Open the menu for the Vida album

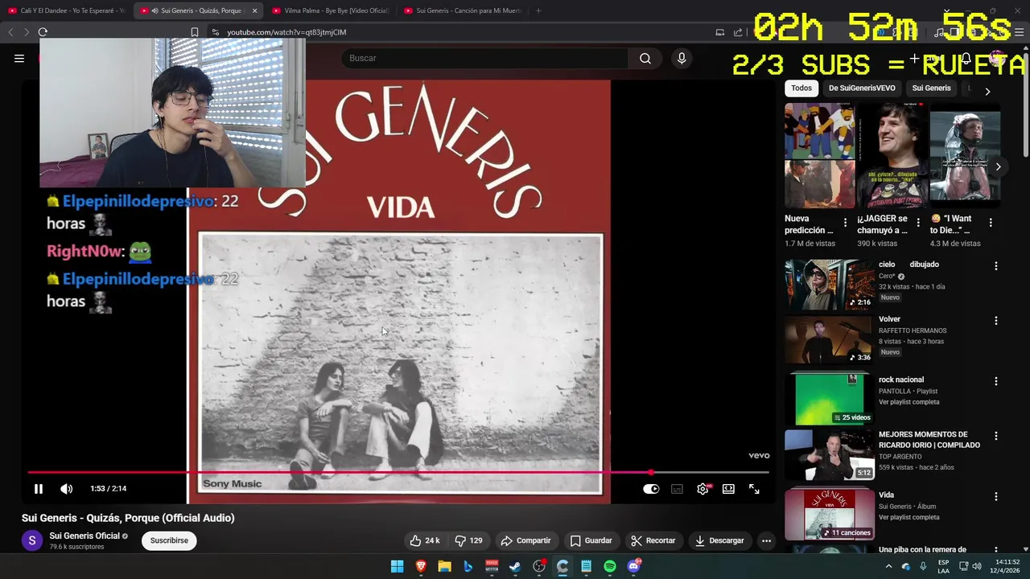click(x=996, y=496)
